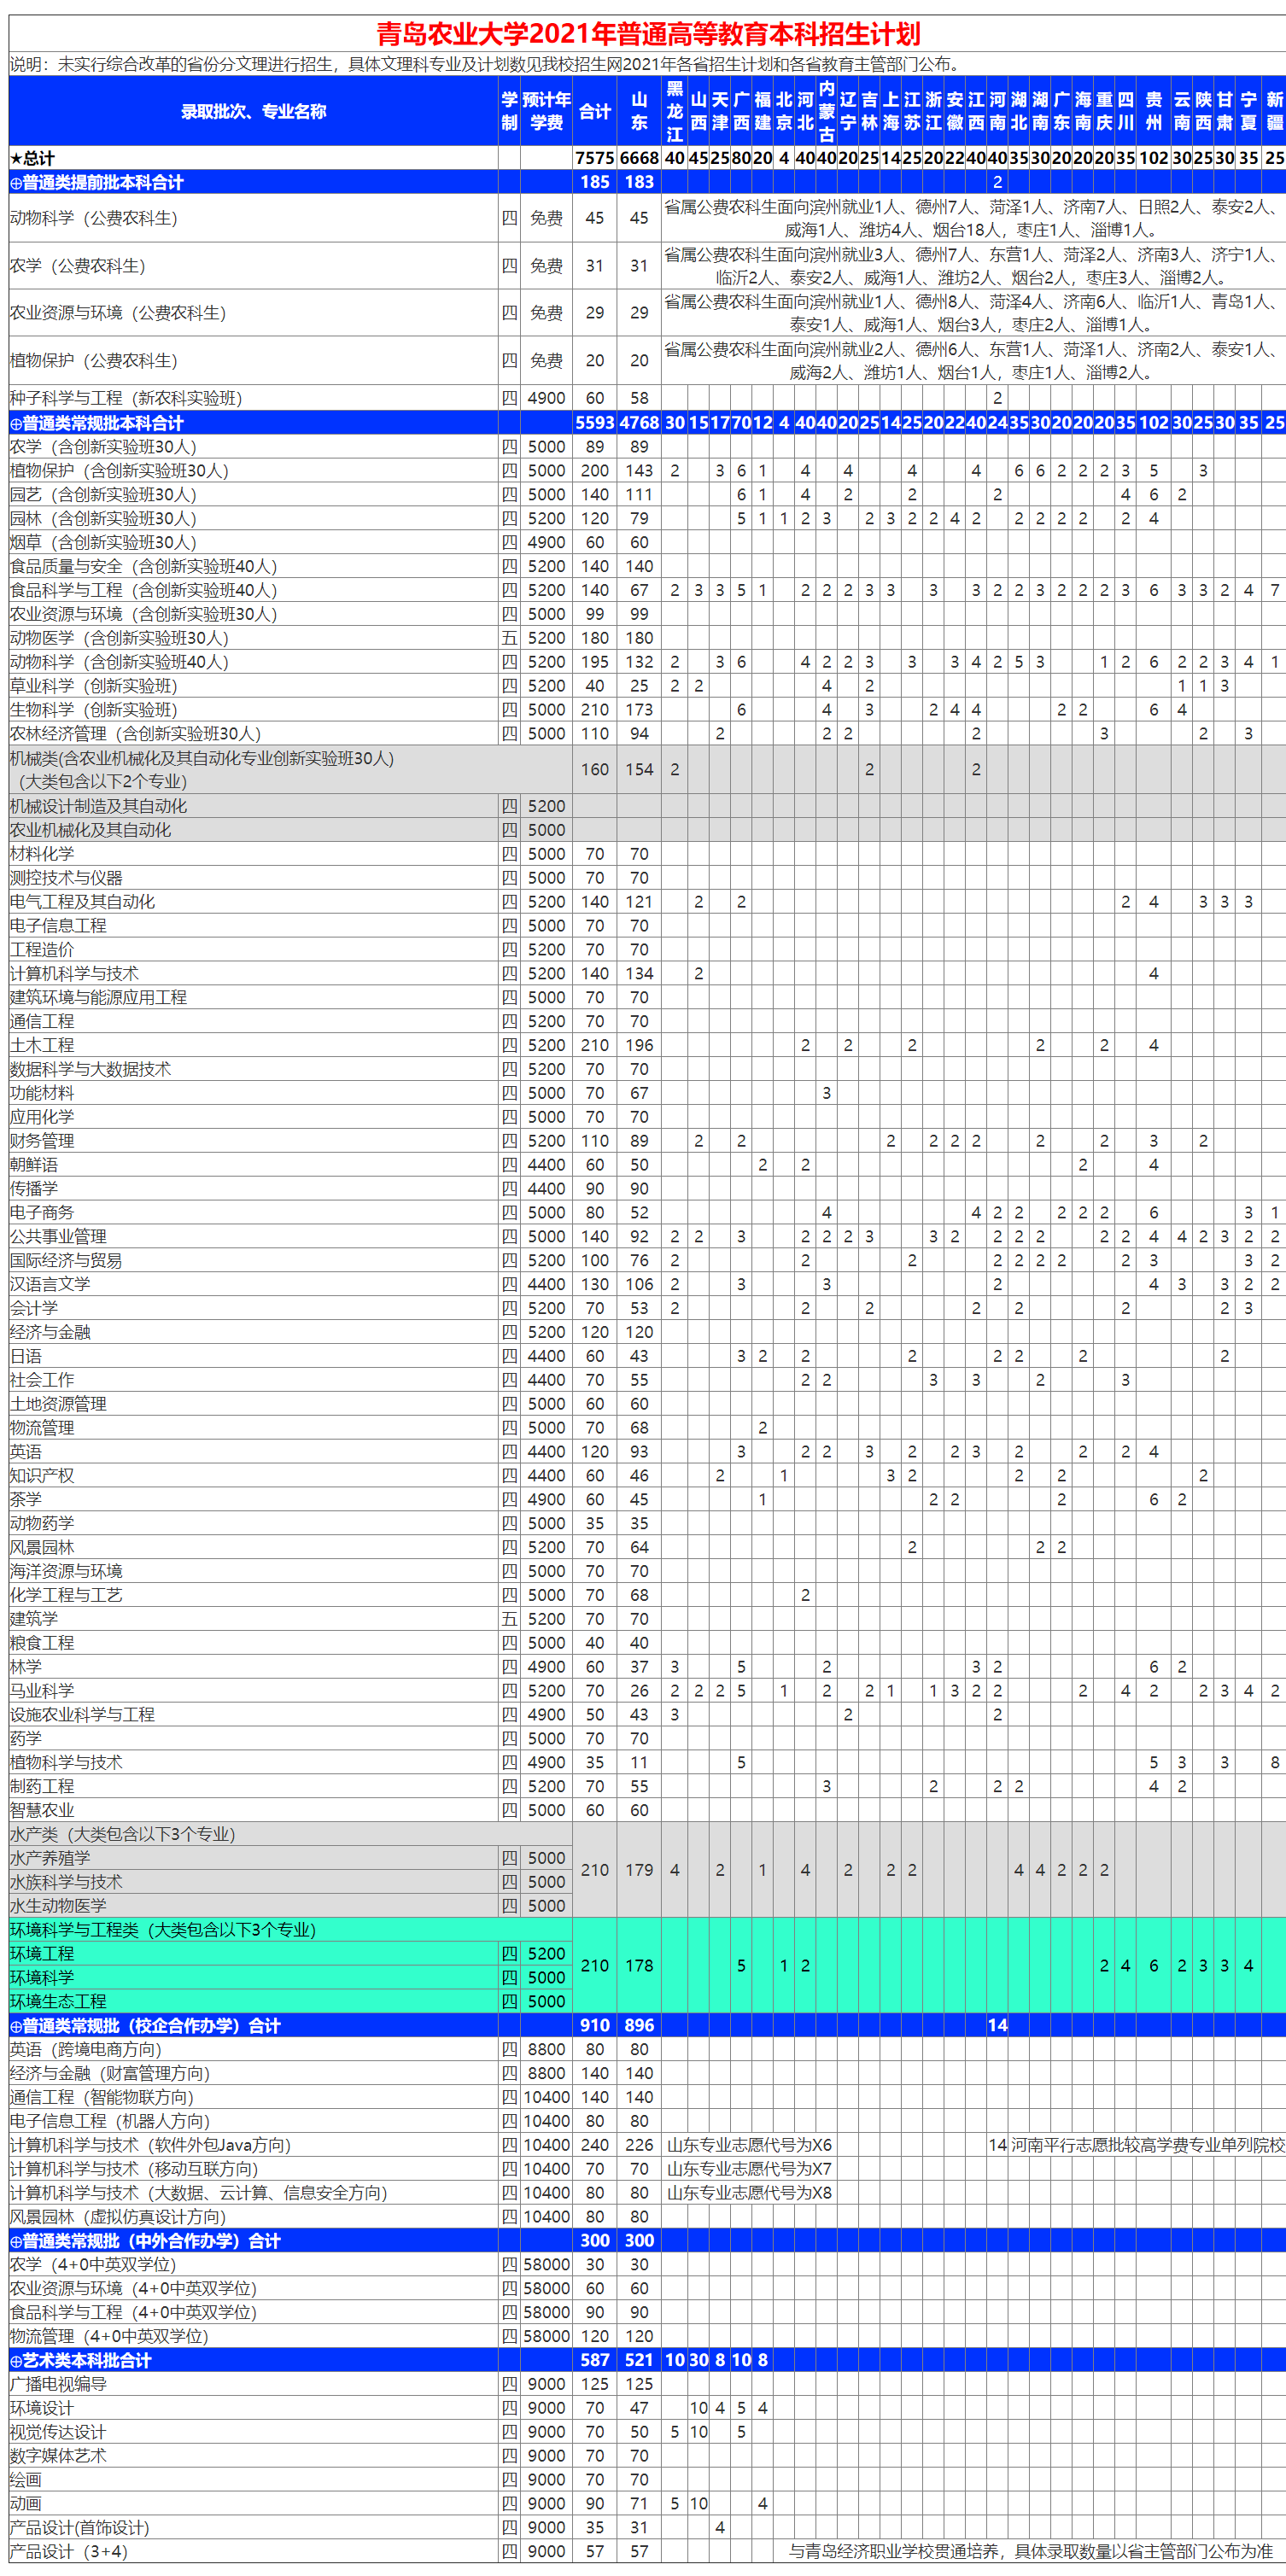
Task: Click 食品科学与工程（4+0中英双学位）row
Action: click(x=647, y=2312)
